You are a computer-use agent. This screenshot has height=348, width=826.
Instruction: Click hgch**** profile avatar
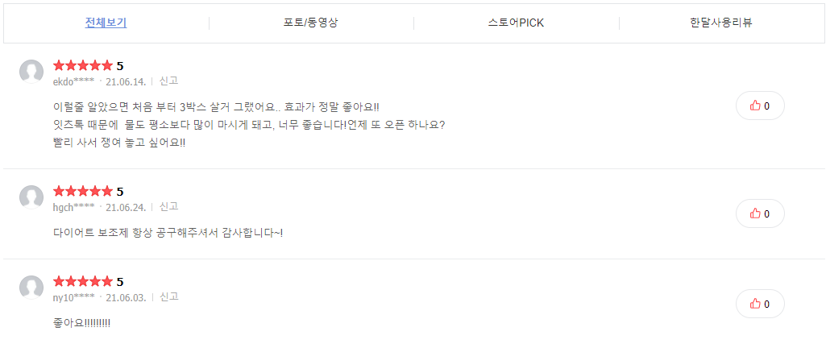pyautogui.click(x=31, y=197)
